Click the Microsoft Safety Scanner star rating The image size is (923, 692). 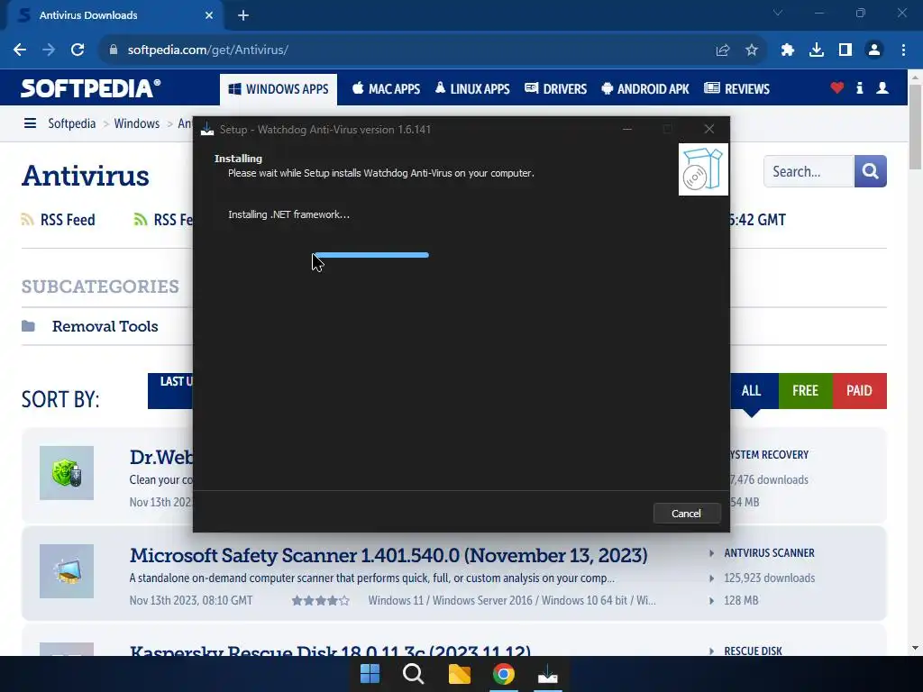point(321,601)
